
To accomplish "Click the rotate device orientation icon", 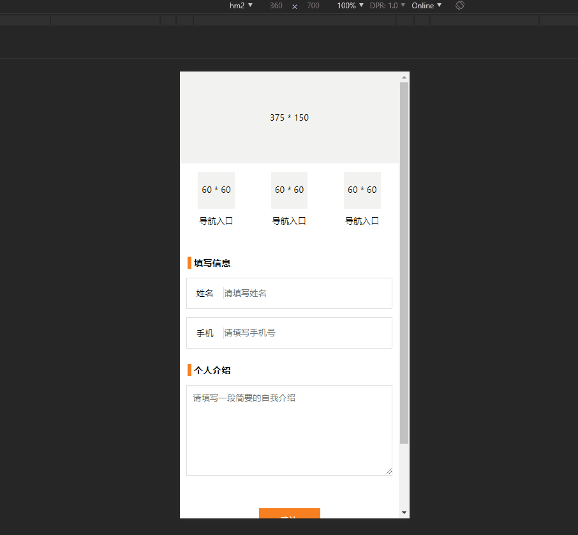I will pyautogui.click(x=460, y=5).
